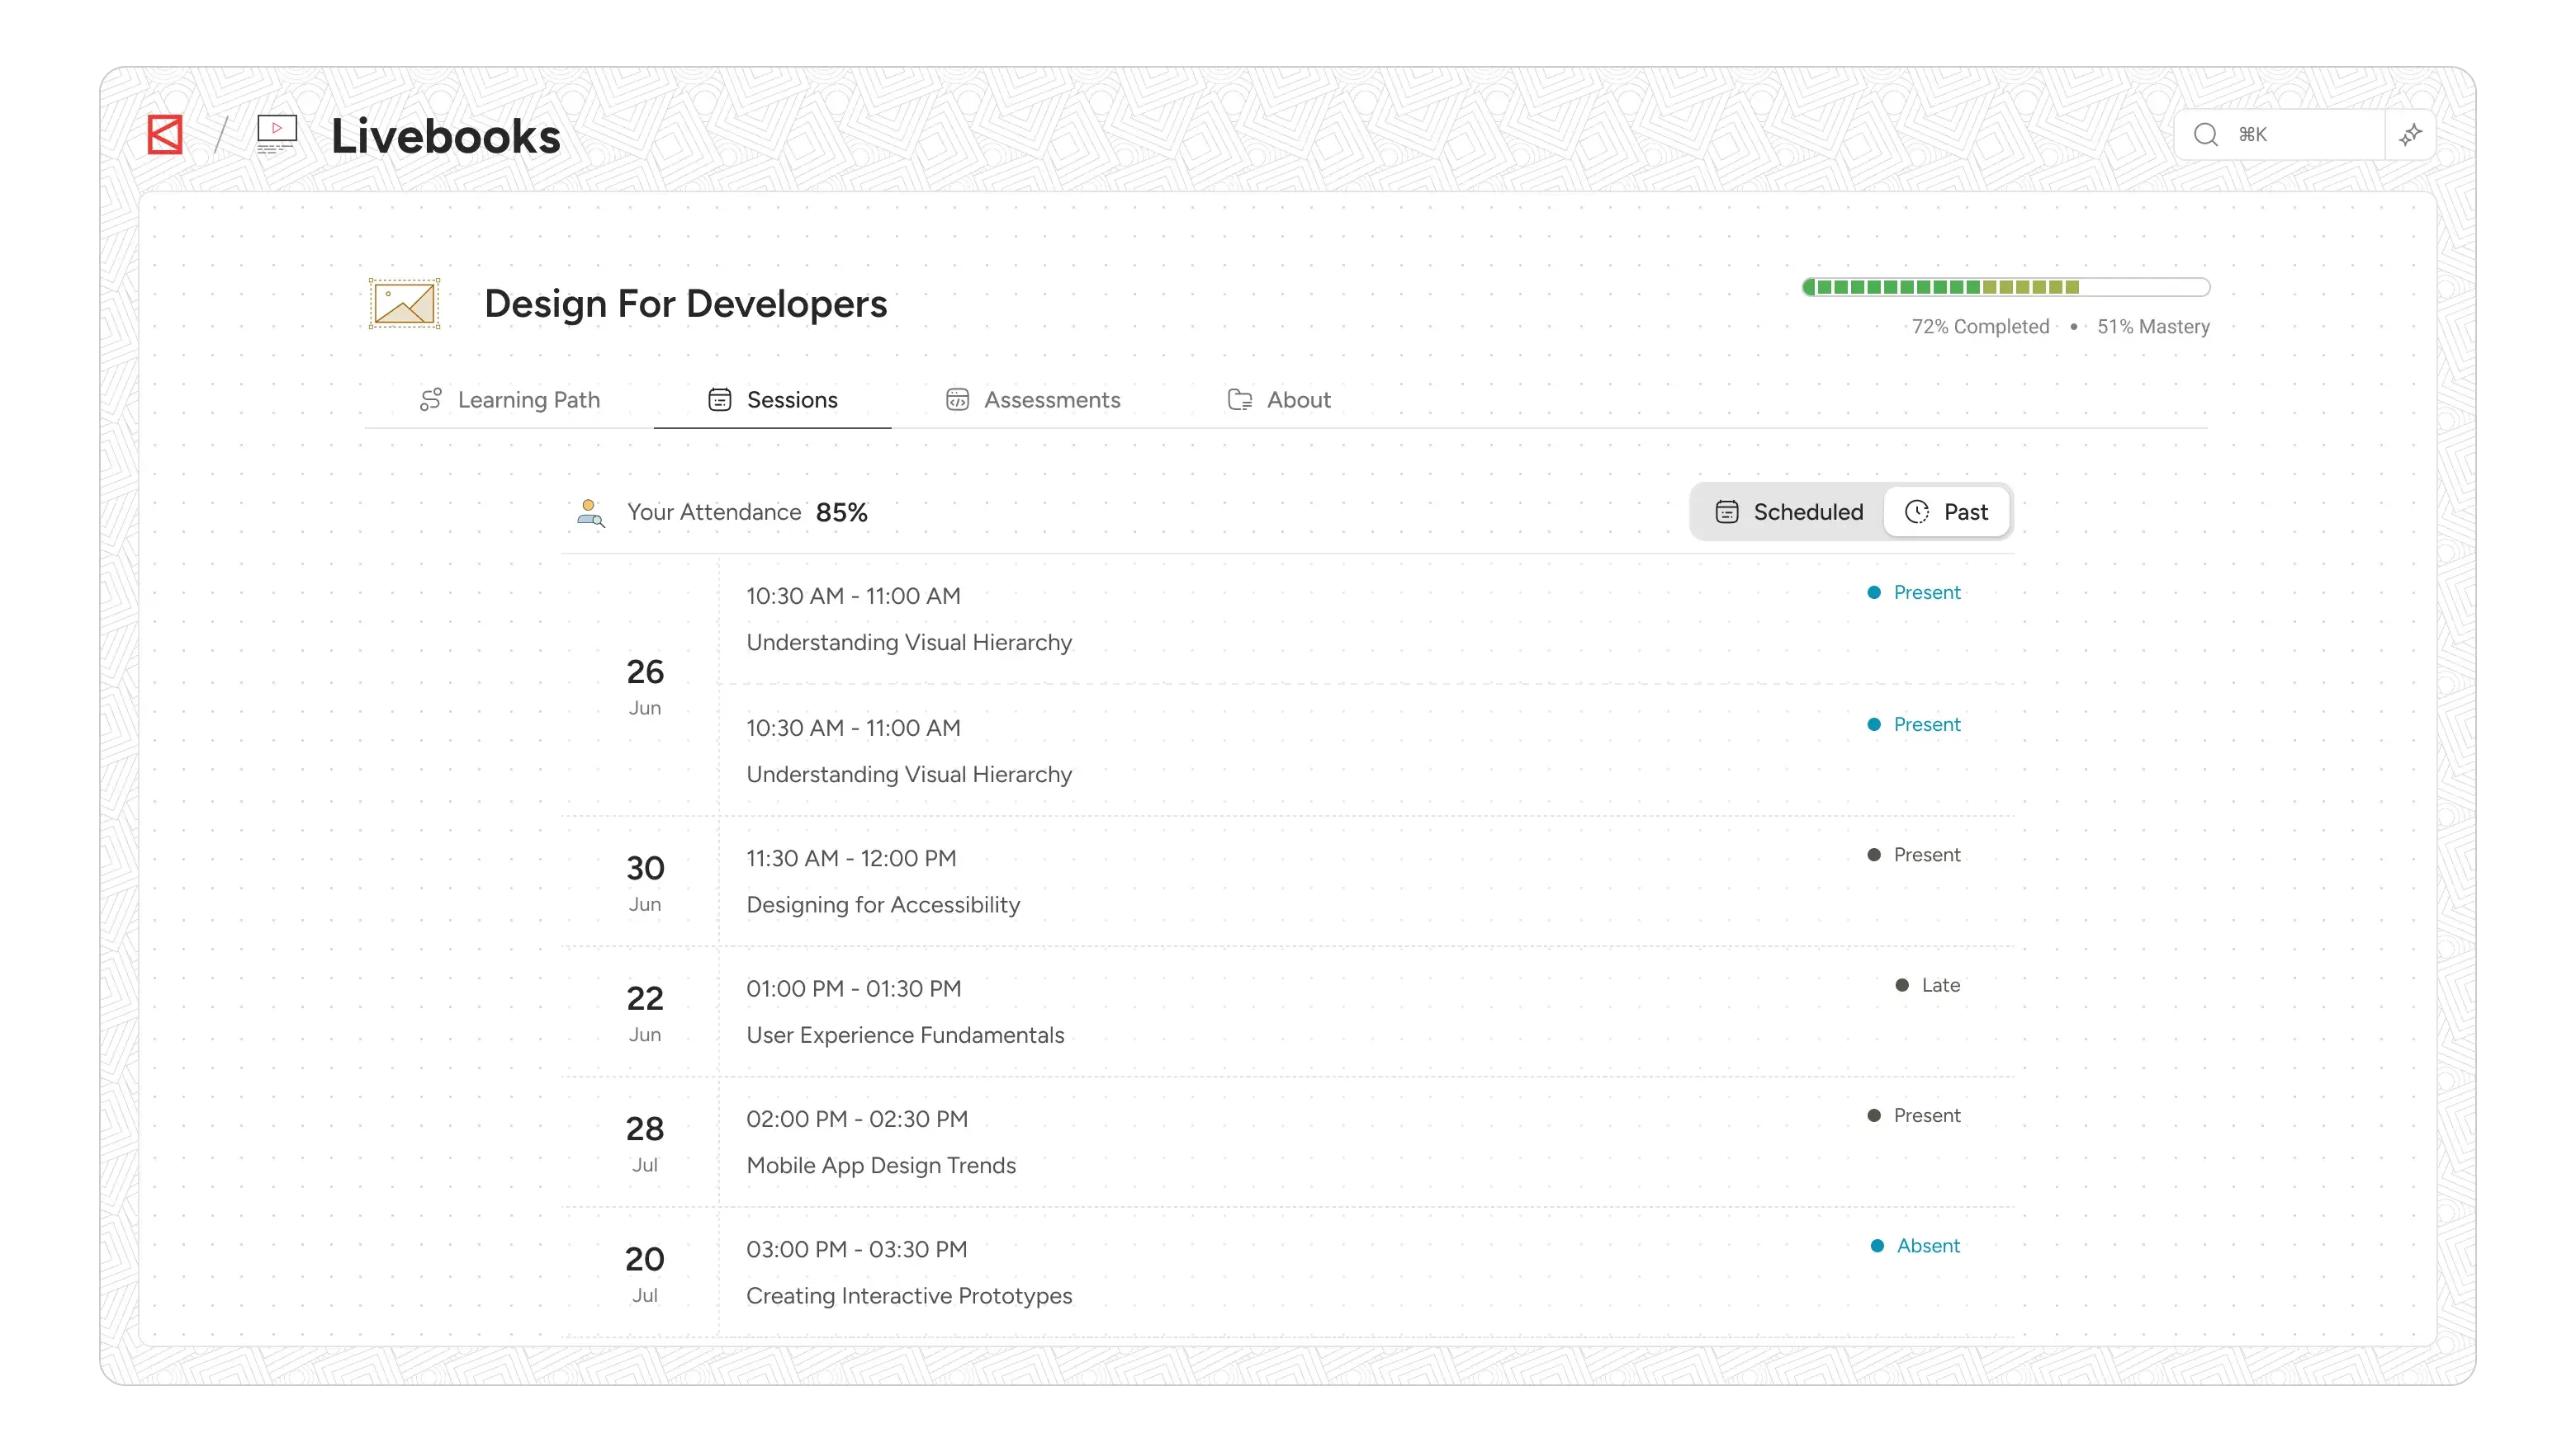Open the Designing for Accessibility session
2576x1452 pixels.
(883, 904)
